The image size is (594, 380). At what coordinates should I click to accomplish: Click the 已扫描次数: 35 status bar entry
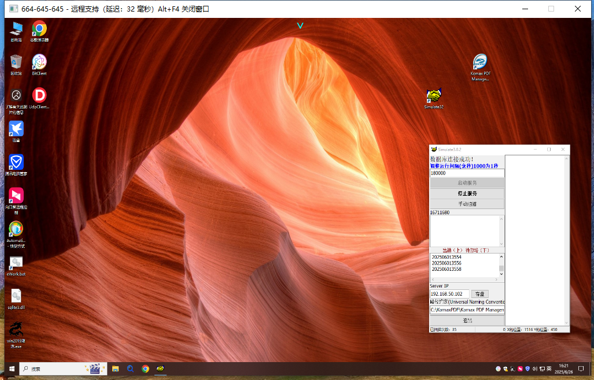tap(443, 330)
